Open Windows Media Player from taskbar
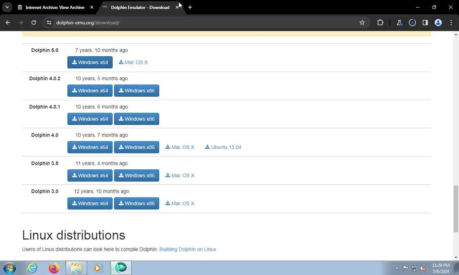This screenshot has width=459, height=275. point(98,268)
